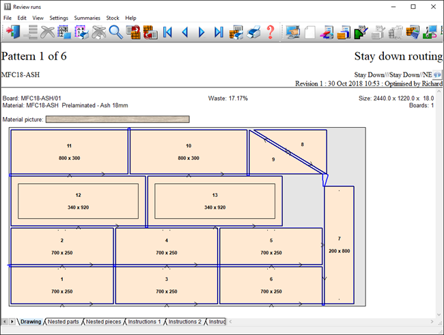Viewport: 444px width, 335px height.
Task: Switch to Nested pieces tab
Action: [104, 321]
